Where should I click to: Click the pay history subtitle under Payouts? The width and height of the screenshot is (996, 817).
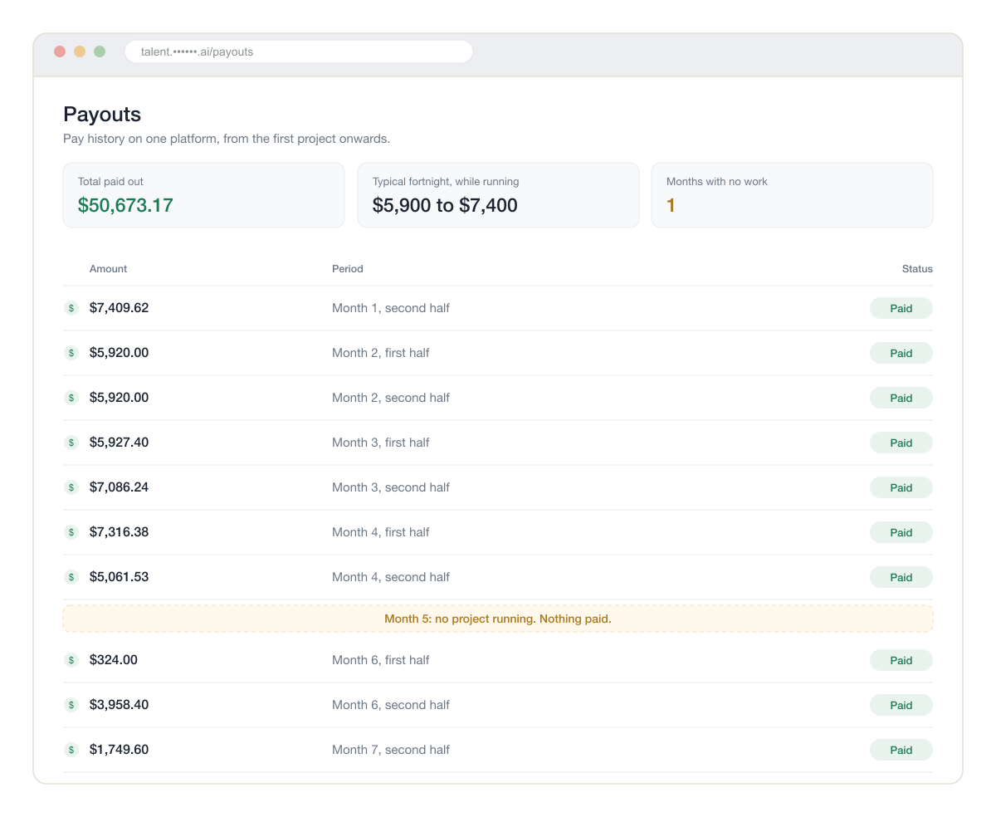coord(227,139)
